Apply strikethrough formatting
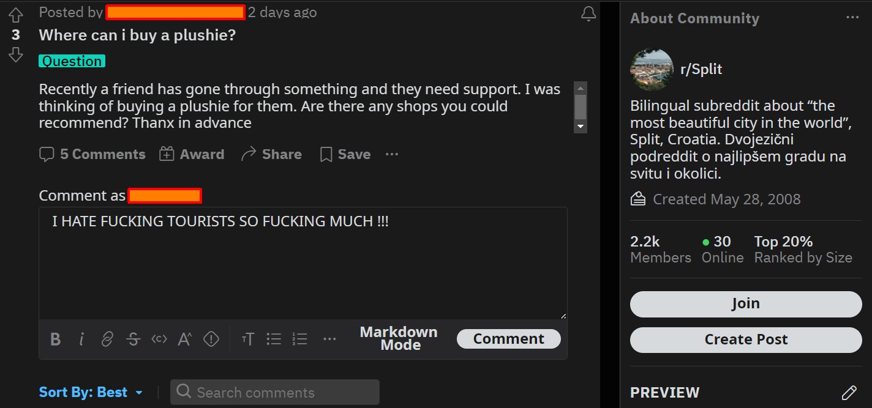 [133, 339]
